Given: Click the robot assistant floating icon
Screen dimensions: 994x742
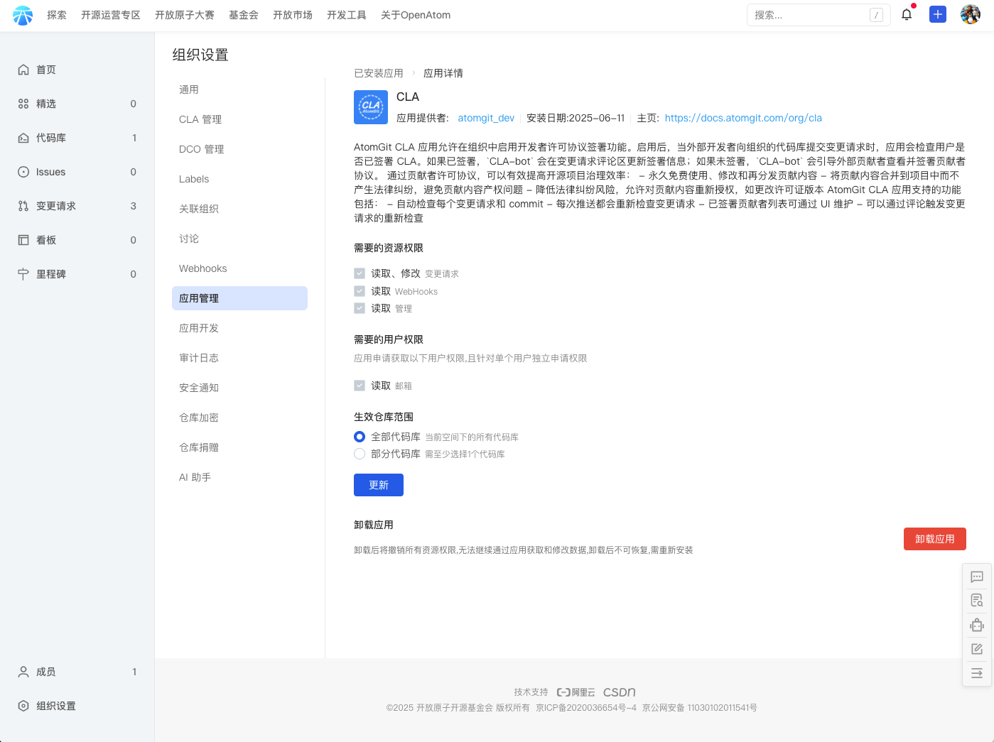Looking at the screenshot, I should pyautogui.click(x=977, y=625).
